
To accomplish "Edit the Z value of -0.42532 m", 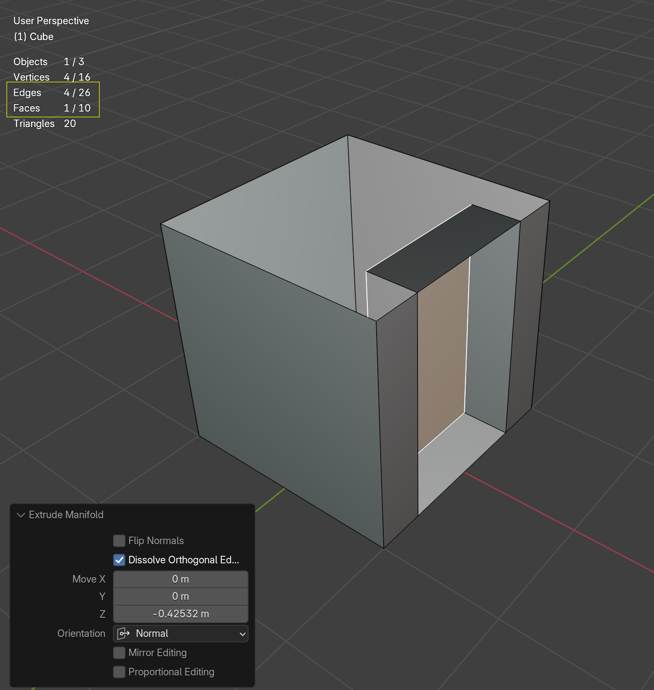I will pyautogui.click(x=180, y=613).
